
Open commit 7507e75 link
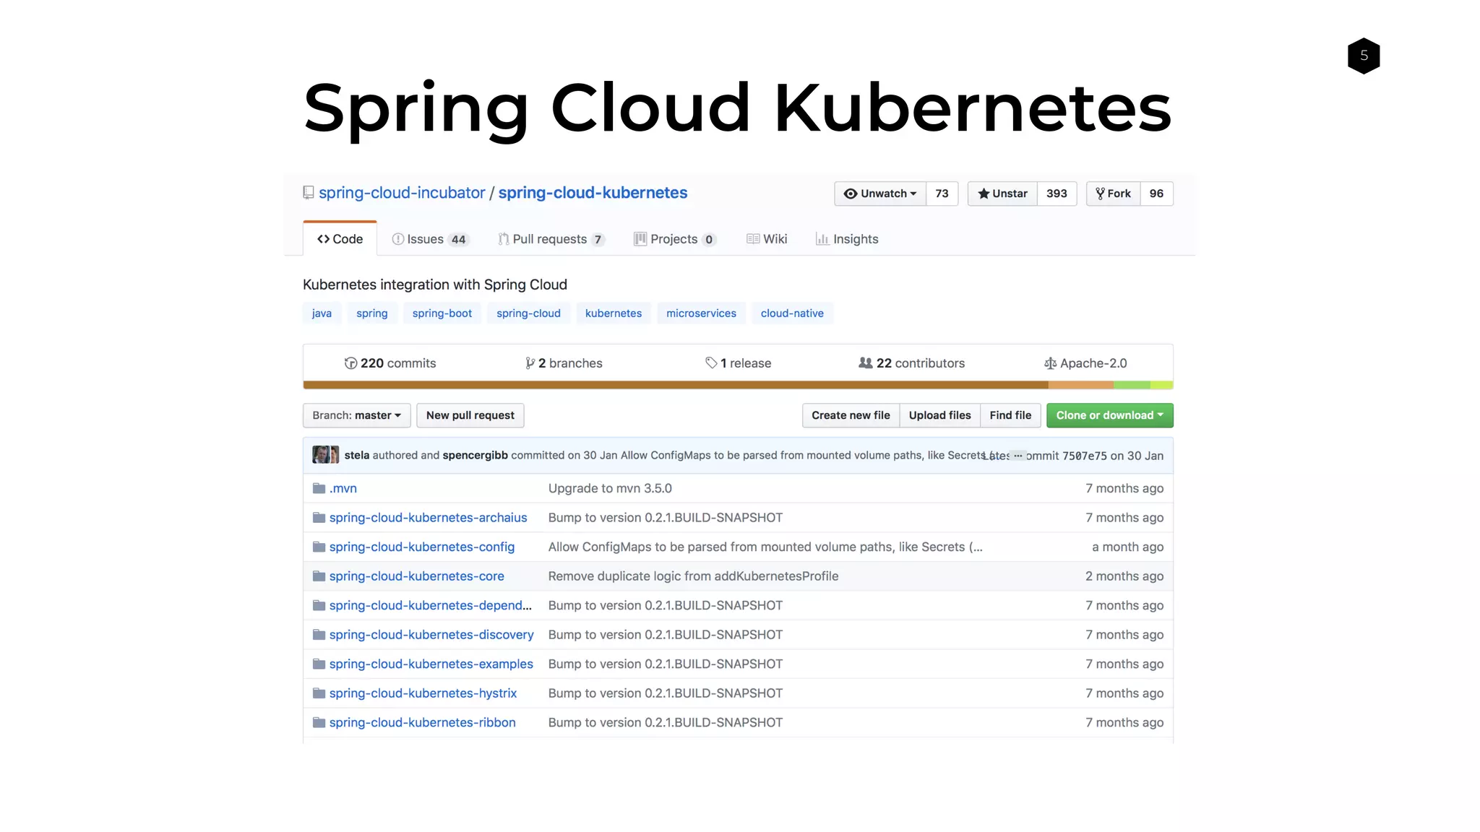tap(1084, 456)
